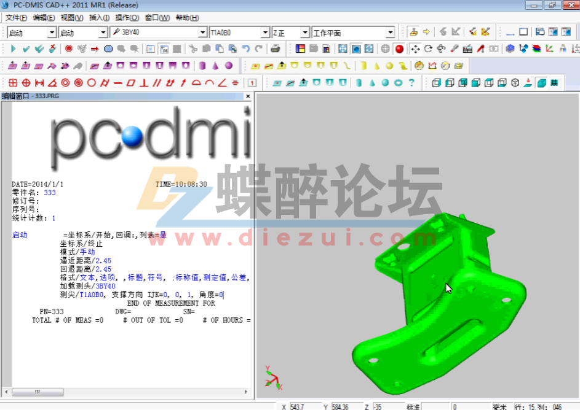Expand the 工作平面 work plane dropdown
Viewport: 580px width, 410px height.
pyautogui.click(x=390, y=32)
